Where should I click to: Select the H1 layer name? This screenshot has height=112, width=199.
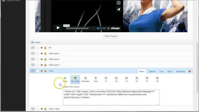50,48
